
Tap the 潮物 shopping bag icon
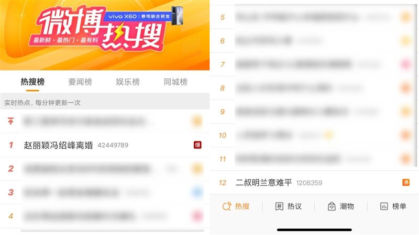[x=332, y=206]
